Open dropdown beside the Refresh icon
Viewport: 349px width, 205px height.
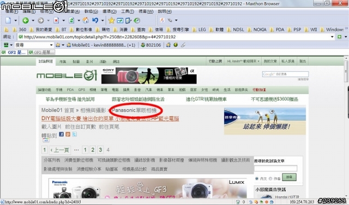79,21
